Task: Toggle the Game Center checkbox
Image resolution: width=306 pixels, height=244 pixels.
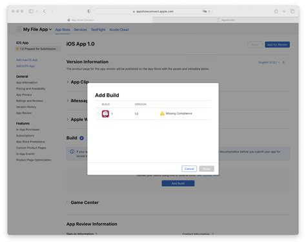Action: click(68, 203)
